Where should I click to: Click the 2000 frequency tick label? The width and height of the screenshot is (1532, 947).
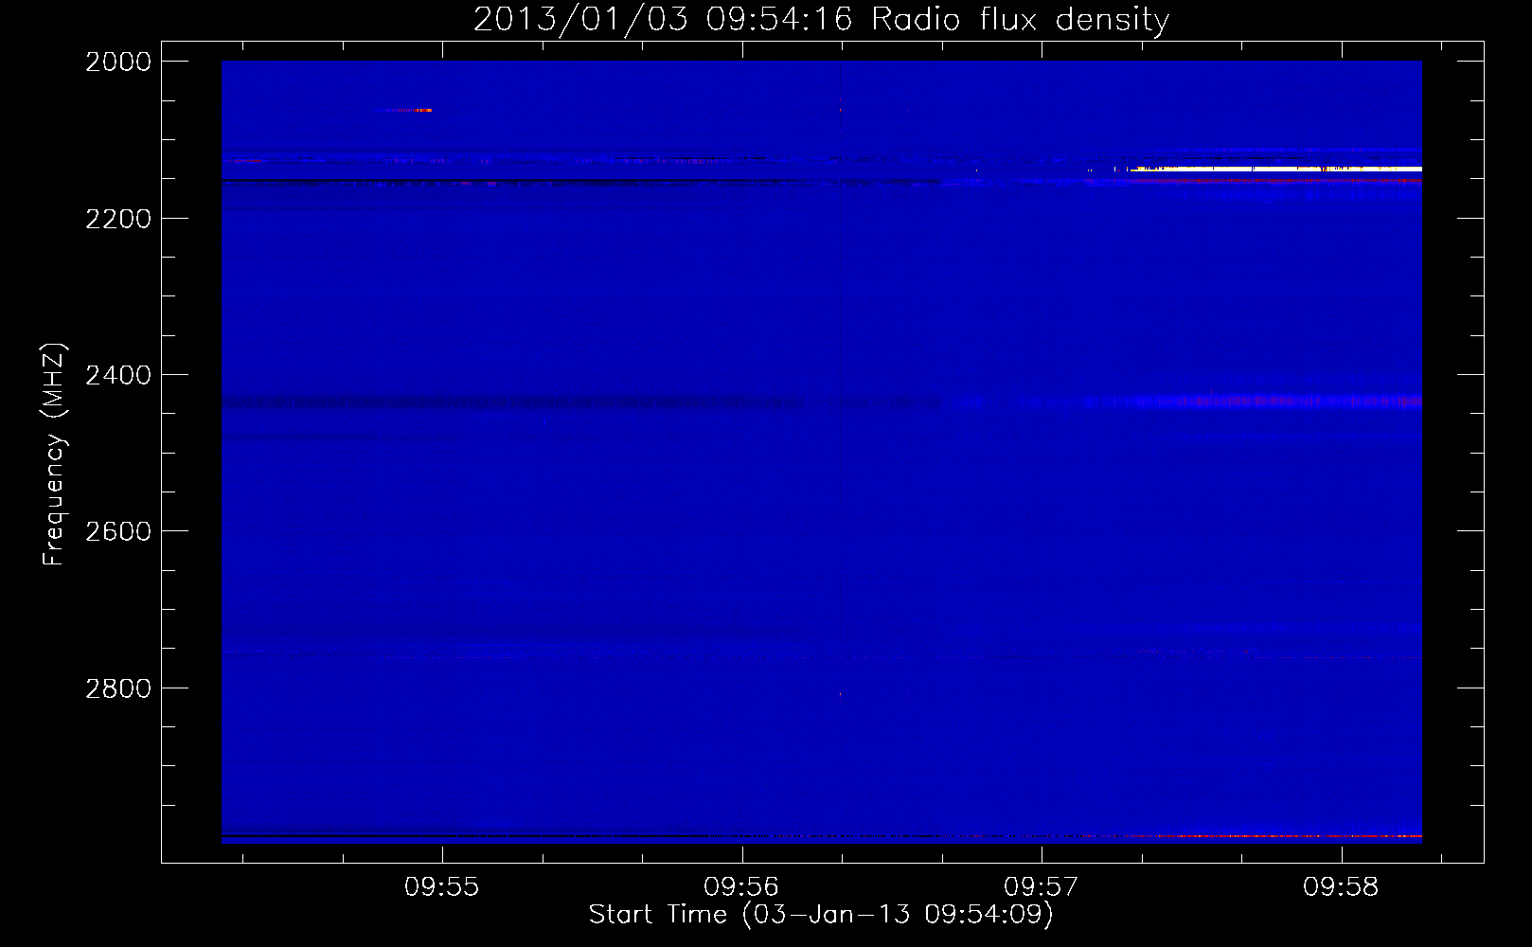click(x=118, y=62)
